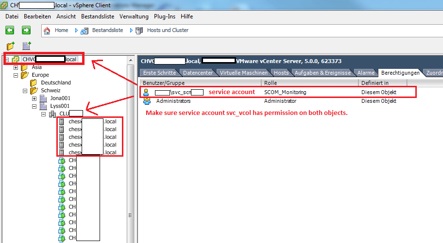Open the Bearbeiten menu
This screenshot has height=243, width=443.
(x=37, y=16)
